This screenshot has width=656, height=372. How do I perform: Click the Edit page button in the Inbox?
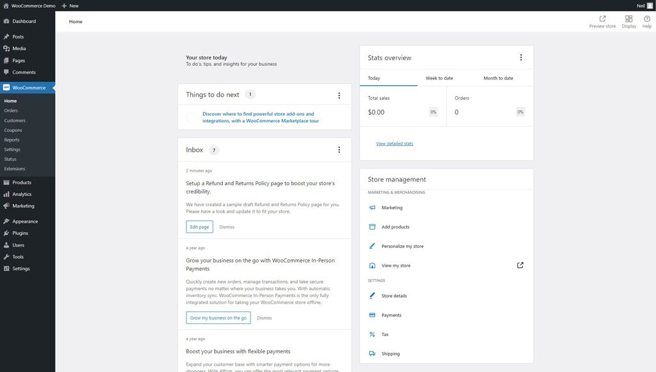pos(199,227)
